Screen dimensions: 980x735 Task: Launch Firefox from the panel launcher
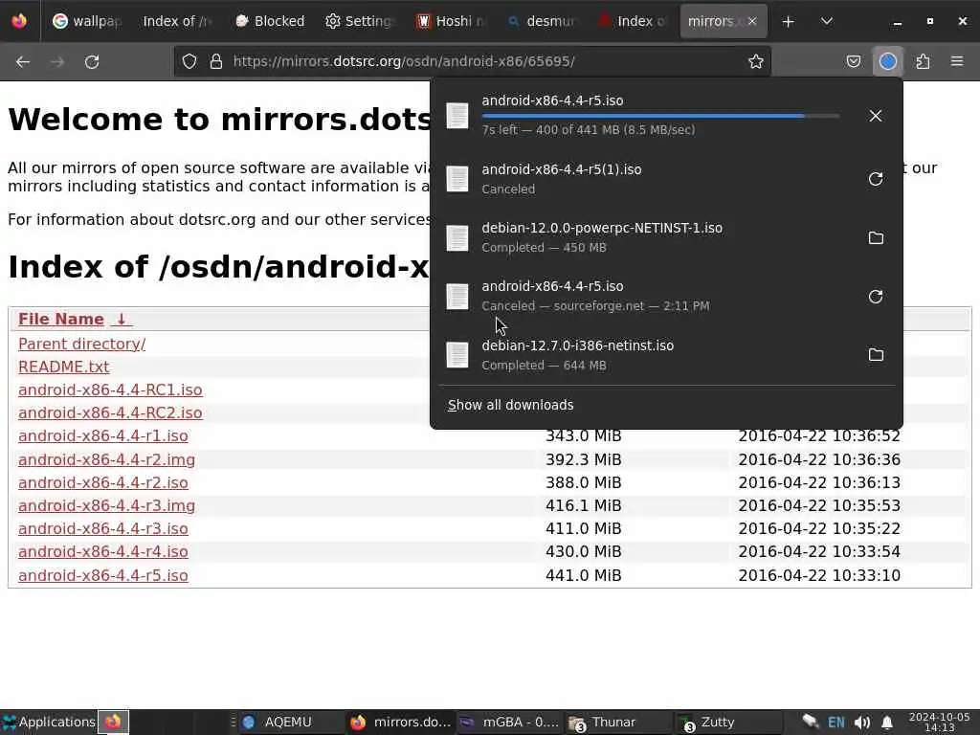(x=113, y=722)
